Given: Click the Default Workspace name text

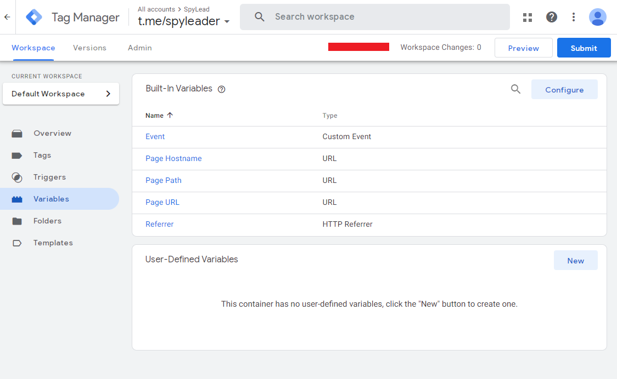Looking at the screenshot, I should click(48, 94).
